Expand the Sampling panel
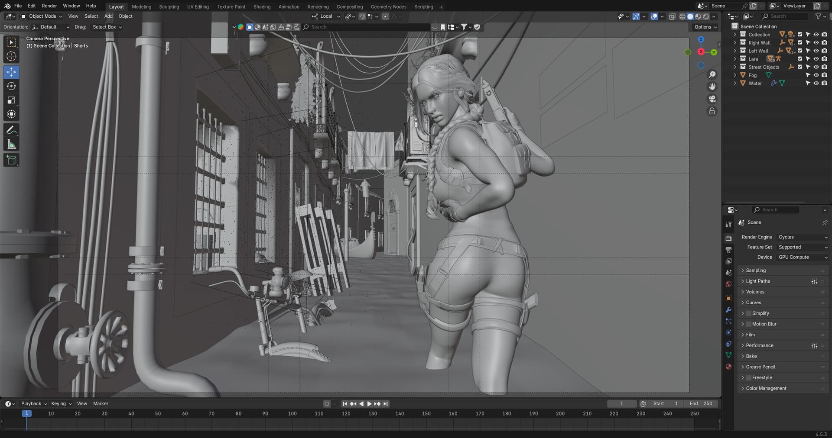The image size is (832, 438). 756,271
